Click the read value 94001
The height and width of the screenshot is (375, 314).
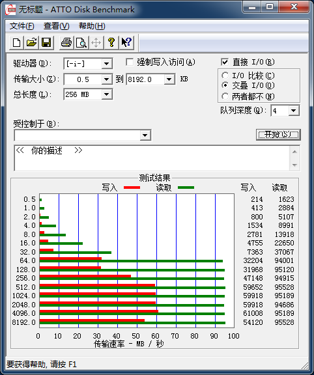pyautogui.click(x=284, y=260)
